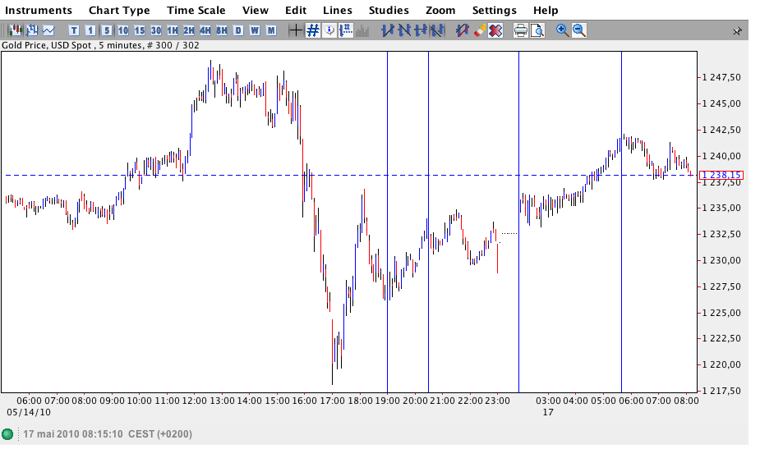This screenshot has width=760, height=449.
Task: Set timeframe to 1H button
Action: click(173, 30)
